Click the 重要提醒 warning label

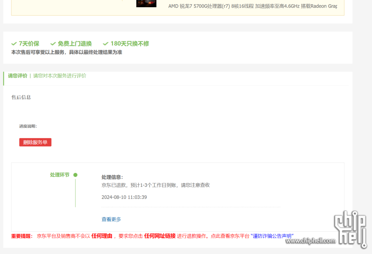(22, 236)
